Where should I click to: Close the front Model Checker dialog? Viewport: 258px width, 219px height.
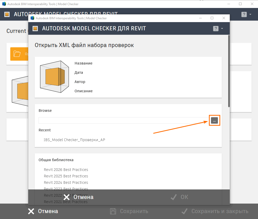(224, 18)
